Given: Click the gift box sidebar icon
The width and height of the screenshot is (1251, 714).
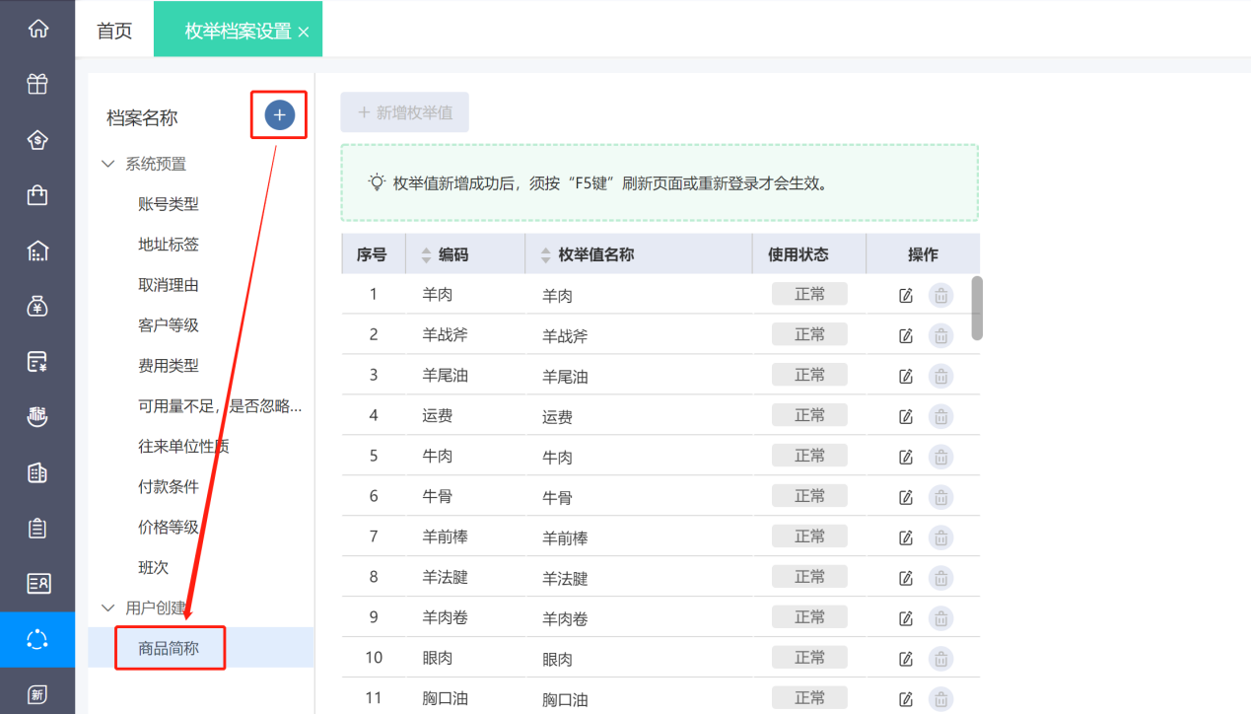Looking at the screenshot, I should pos(37,84).
